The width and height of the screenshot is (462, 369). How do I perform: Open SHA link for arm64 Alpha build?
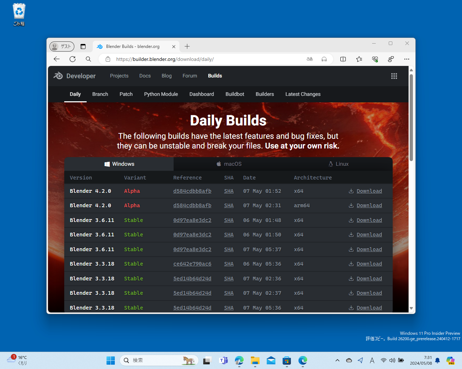(x=229, y=205)
